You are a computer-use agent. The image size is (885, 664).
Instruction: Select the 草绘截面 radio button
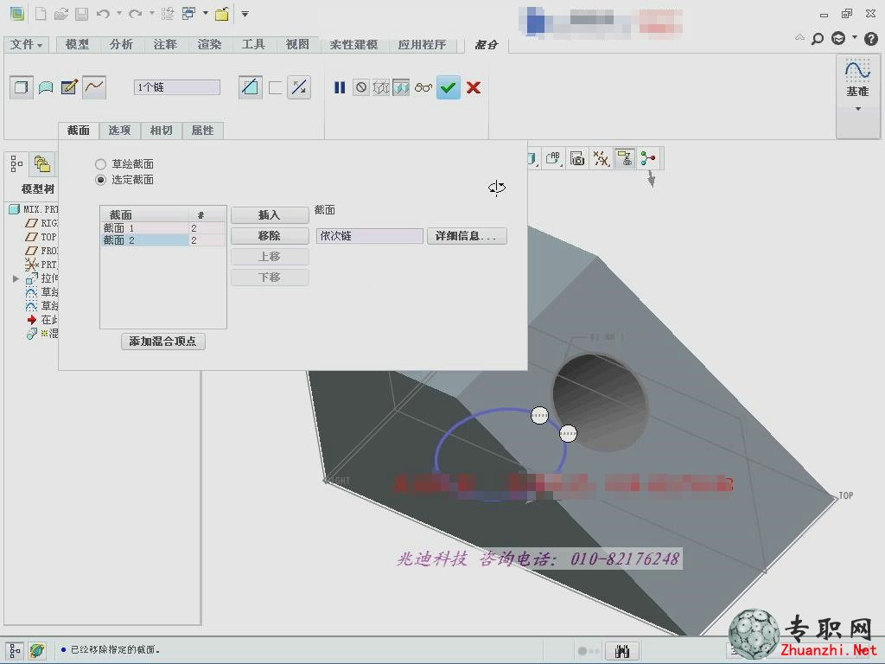[100, 164]
